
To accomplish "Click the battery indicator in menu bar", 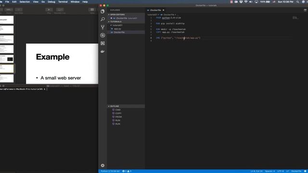I will (265, 2).
